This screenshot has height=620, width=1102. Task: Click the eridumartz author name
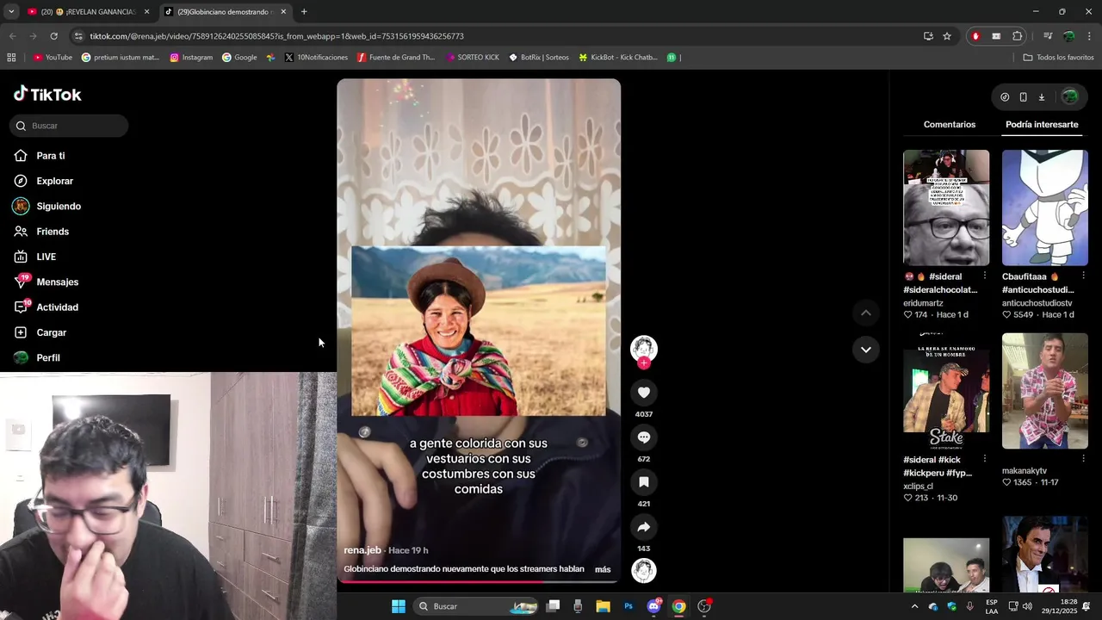923,303
